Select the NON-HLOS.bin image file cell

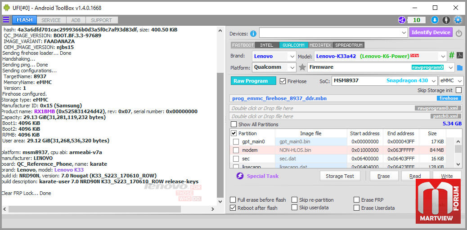(311, 150)
